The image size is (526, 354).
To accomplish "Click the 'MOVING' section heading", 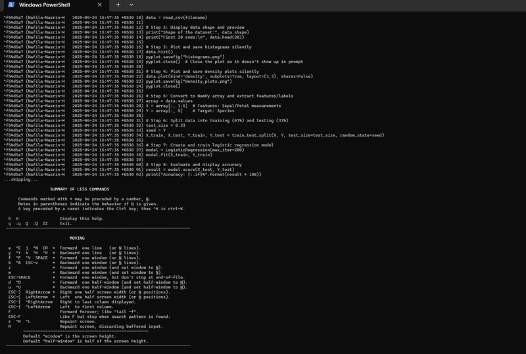I will click(77, 238).
